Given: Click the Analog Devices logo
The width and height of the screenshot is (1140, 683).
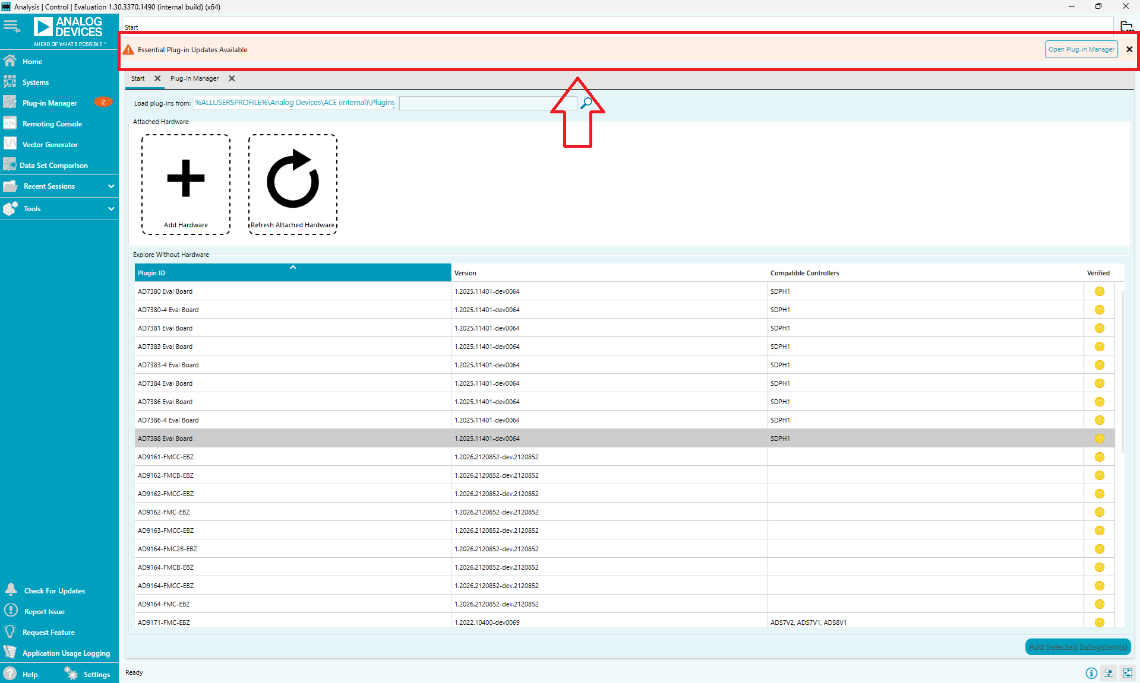Looking at the screenshot, I should click(x=68, y=31).
